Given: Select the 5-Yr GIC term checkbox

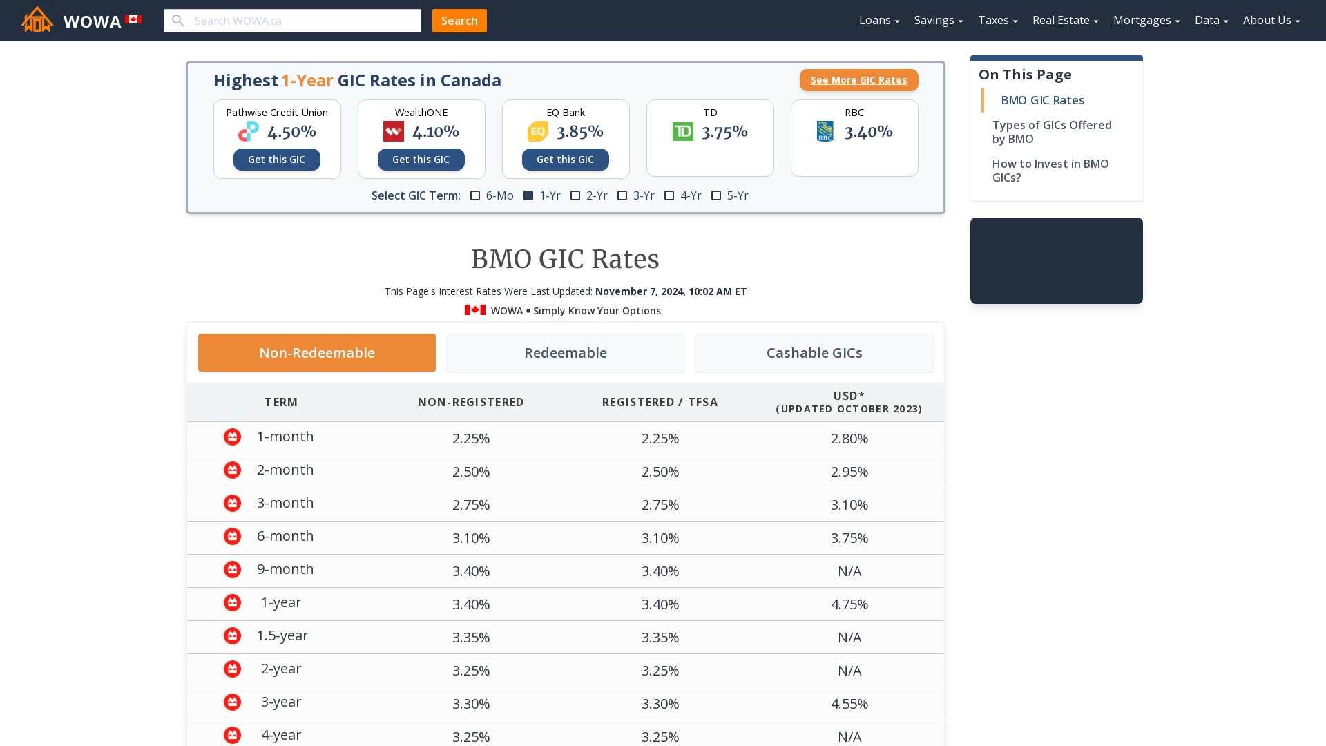Looking at the screenshot, I should click(x=716, y=195).
